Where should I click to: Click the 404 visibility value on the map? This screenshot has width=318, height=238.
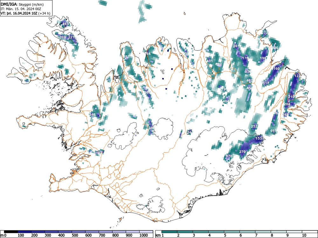click(226, 102)
